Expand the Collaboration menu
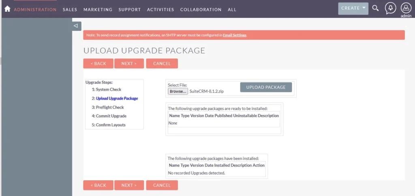 pyautogui.click(x=201, y=9)
